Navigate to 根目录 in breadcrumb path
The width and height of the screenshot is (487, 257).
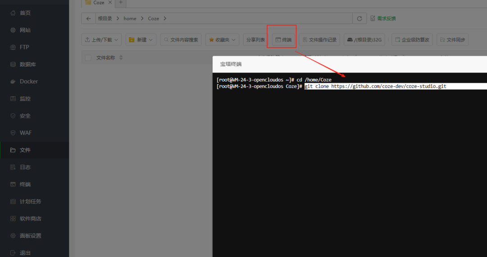pyautogui.click(x=105, y=18)
